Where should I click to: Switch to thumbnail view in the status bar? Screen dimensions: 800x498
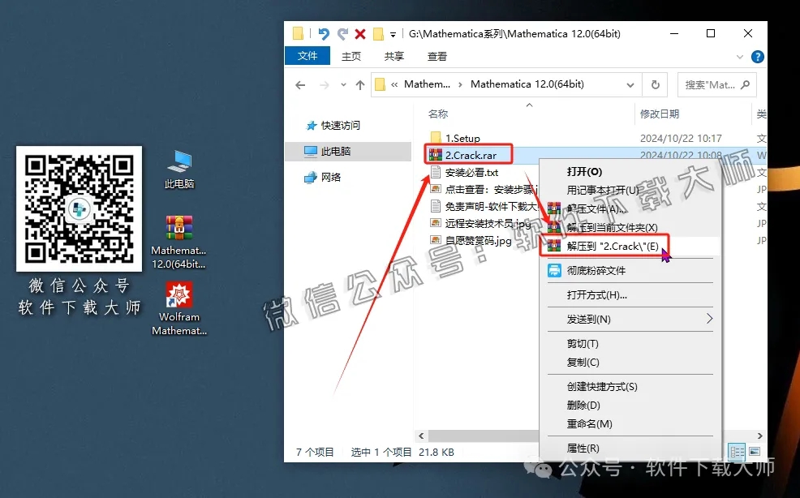tap(755, 452)
